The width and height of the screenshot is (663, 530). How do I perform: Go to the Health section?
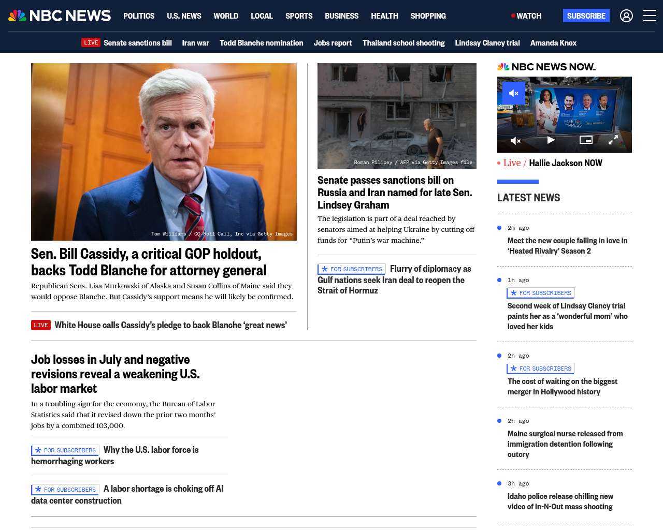coord(384,16)
